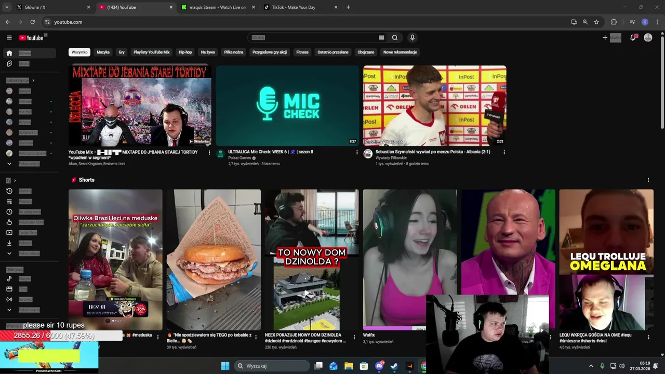Click the on-screen keyboard icon in search box

click(x=381, y=37)
